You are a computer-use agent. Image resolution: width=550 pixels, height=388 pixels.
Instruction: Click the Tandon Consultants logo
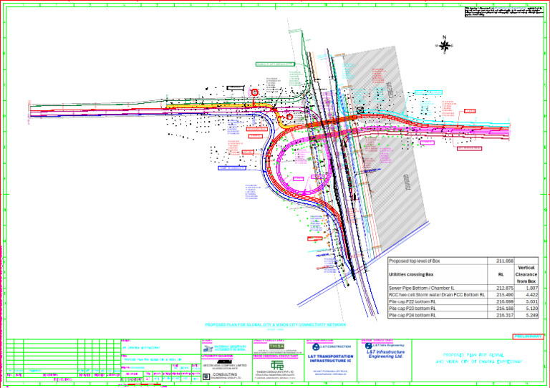coord(277,365)
